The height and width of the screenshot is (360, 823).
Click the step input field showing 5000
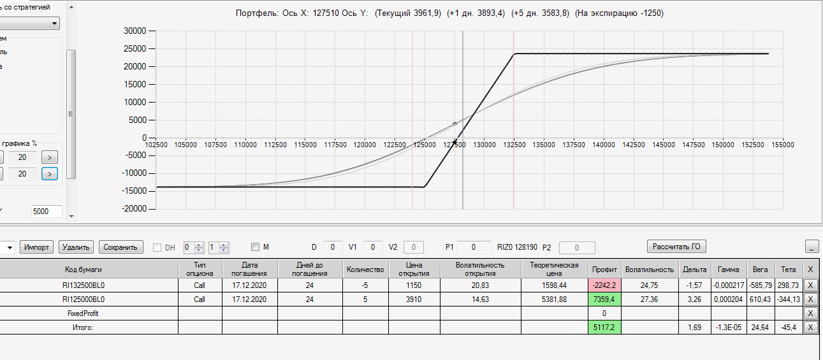coord(46,211)
